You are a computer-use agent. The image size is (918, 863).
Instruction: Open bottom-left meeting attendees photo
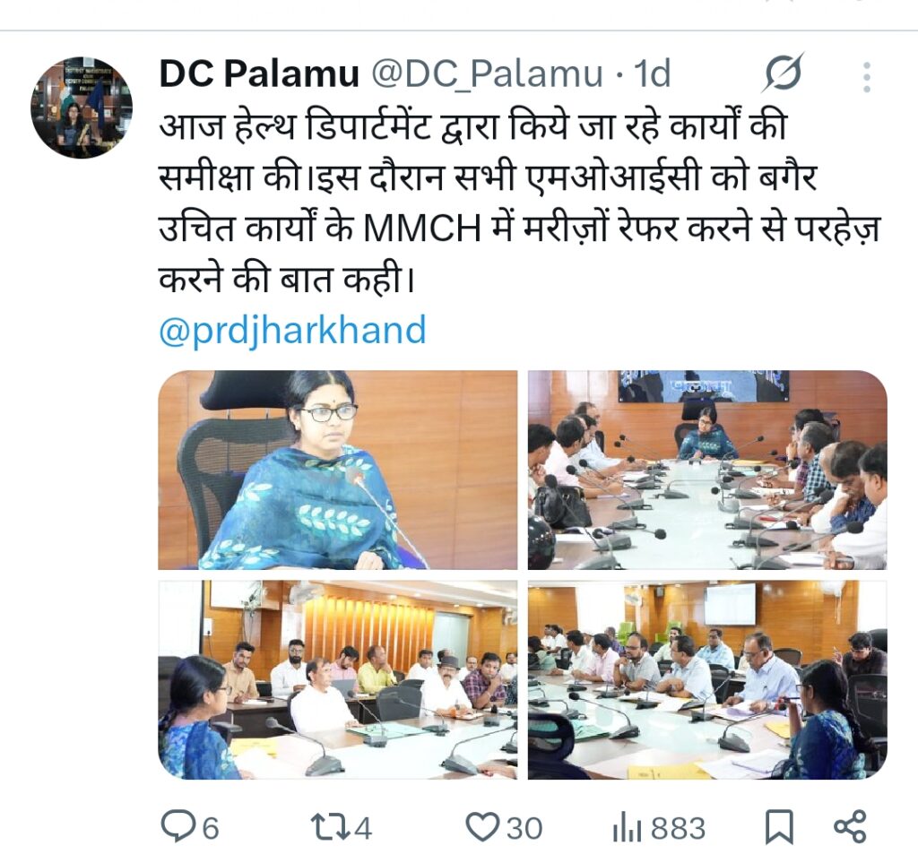coord(338,680)
